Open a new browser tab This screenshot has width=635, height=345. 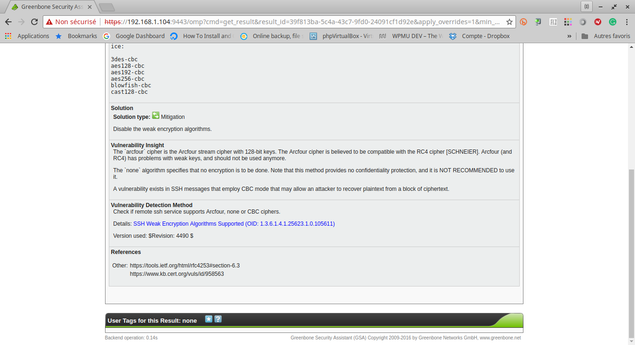(107, 7)
